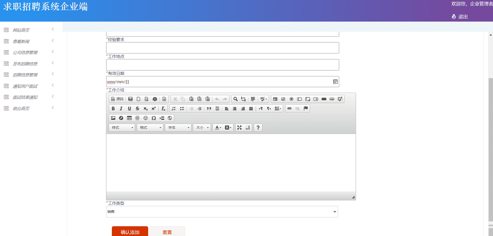The width and height of the screenshot is (493, 236).
Task: Click the Save floppy-disk icon in editor
Action: point(130,99)
